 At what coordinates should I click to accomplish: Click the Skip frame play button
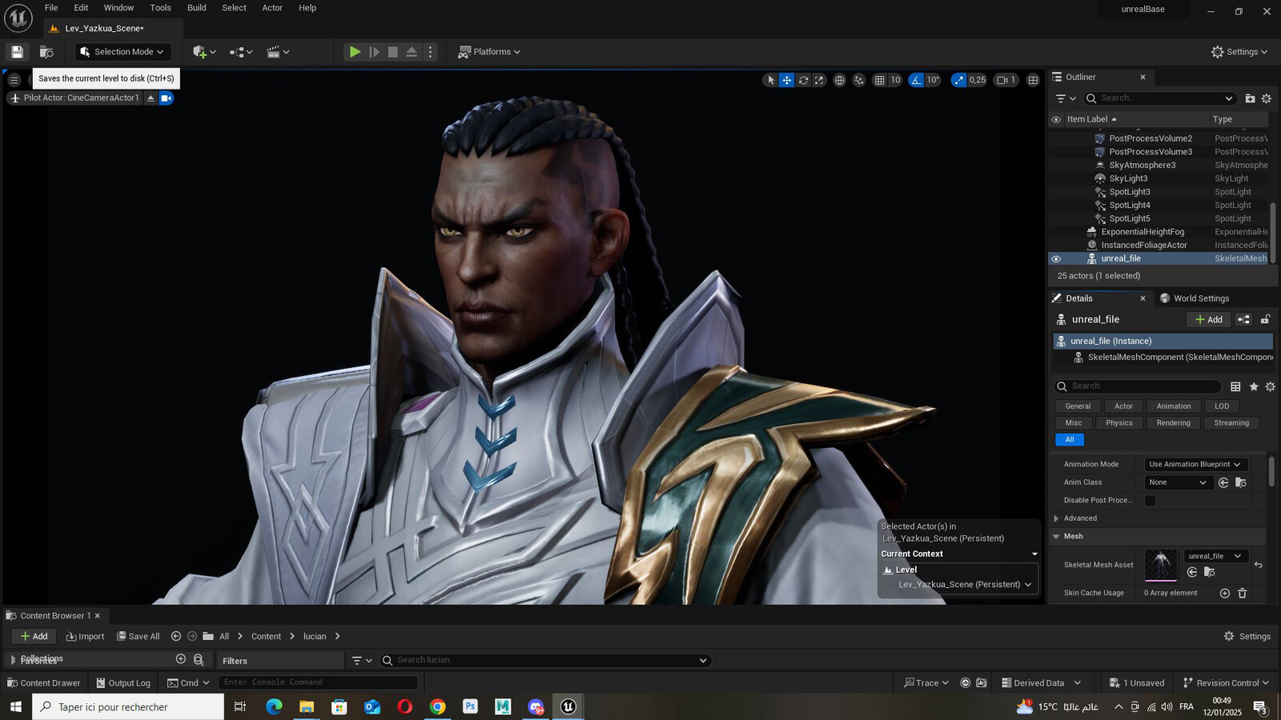pos(374,52)
